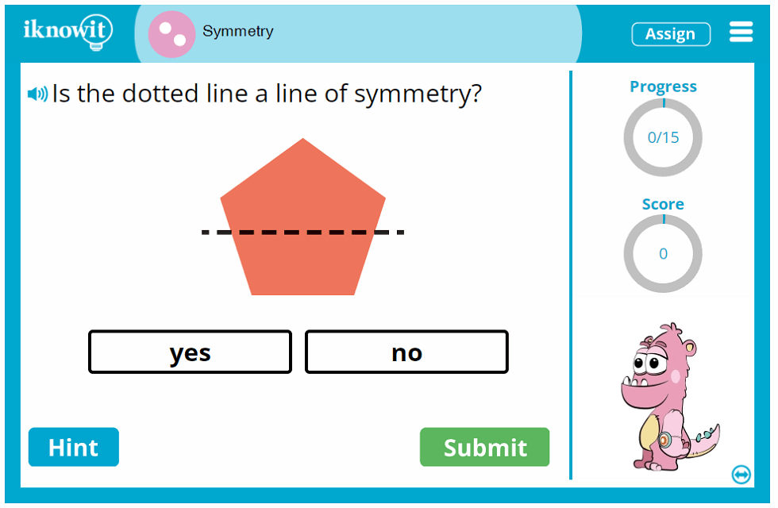Viewport: 778px width, 508px height.
Task: Click the pink Symmetry lesson icon
Action: pyautogui.click(x=171, y=34)
